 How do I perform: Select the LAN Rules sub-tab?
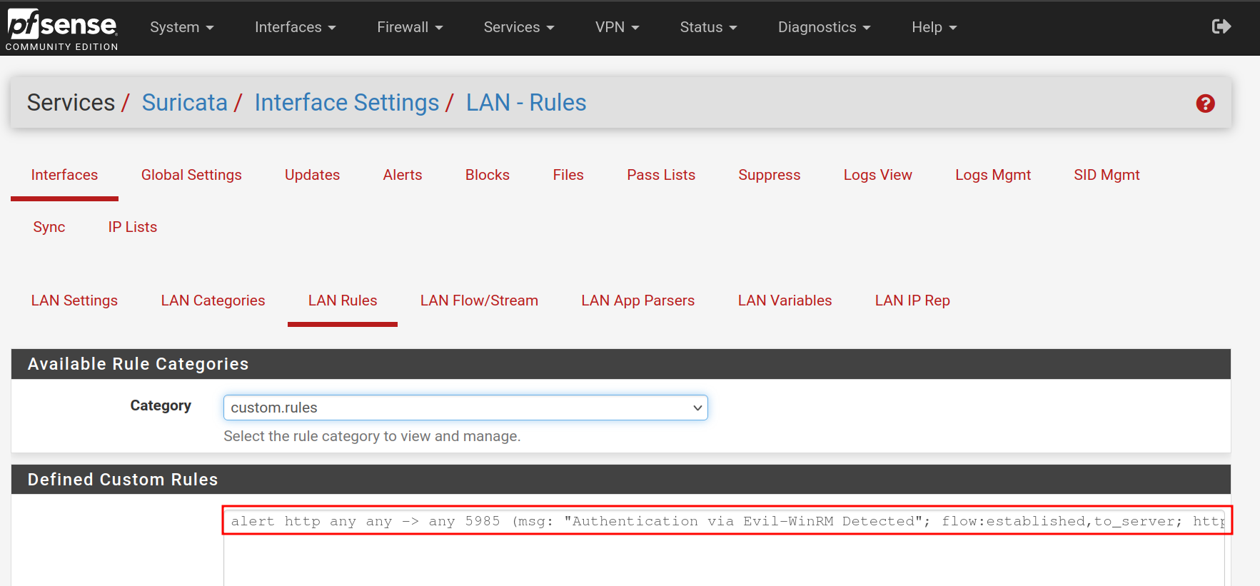click(x=343, y=300)
